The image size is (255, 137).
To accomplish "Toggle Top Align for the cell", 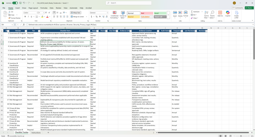I will [54, 13].
